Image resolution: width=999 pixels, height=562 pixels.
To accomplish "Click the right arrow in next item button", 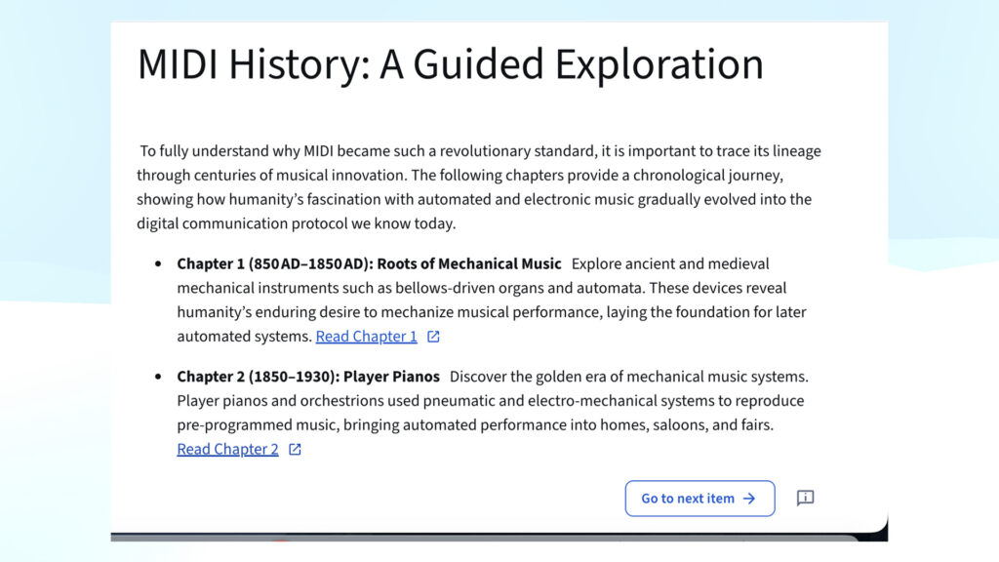I will [749, 499].
